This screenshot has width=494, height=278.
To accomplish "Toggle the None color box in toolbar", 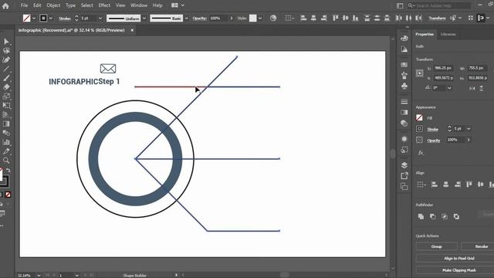I will (8, 195).
